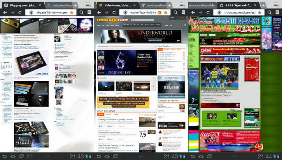Enable the gray bookmark star for soccersuck.com
The height and width of the screenshot is (160, 282).
(259, 12)
